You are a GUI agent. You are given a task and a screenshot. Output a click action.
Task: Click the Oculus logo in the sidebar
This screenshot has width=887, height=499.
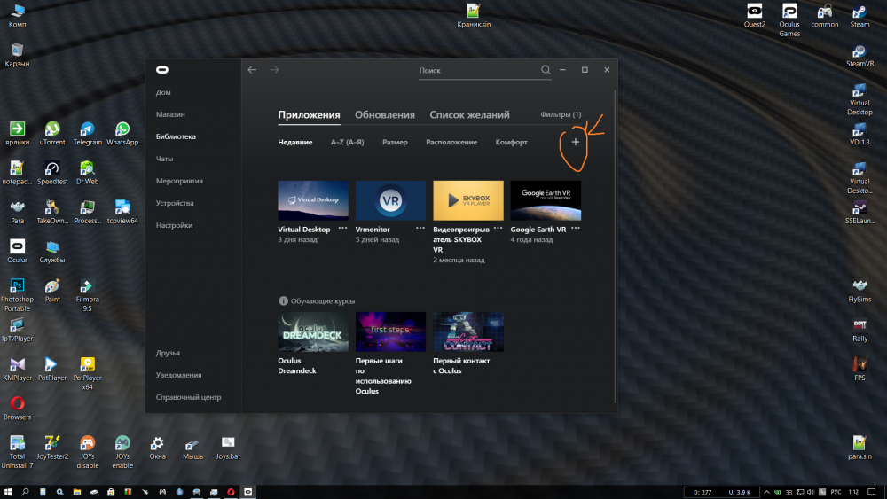[162, 70]
